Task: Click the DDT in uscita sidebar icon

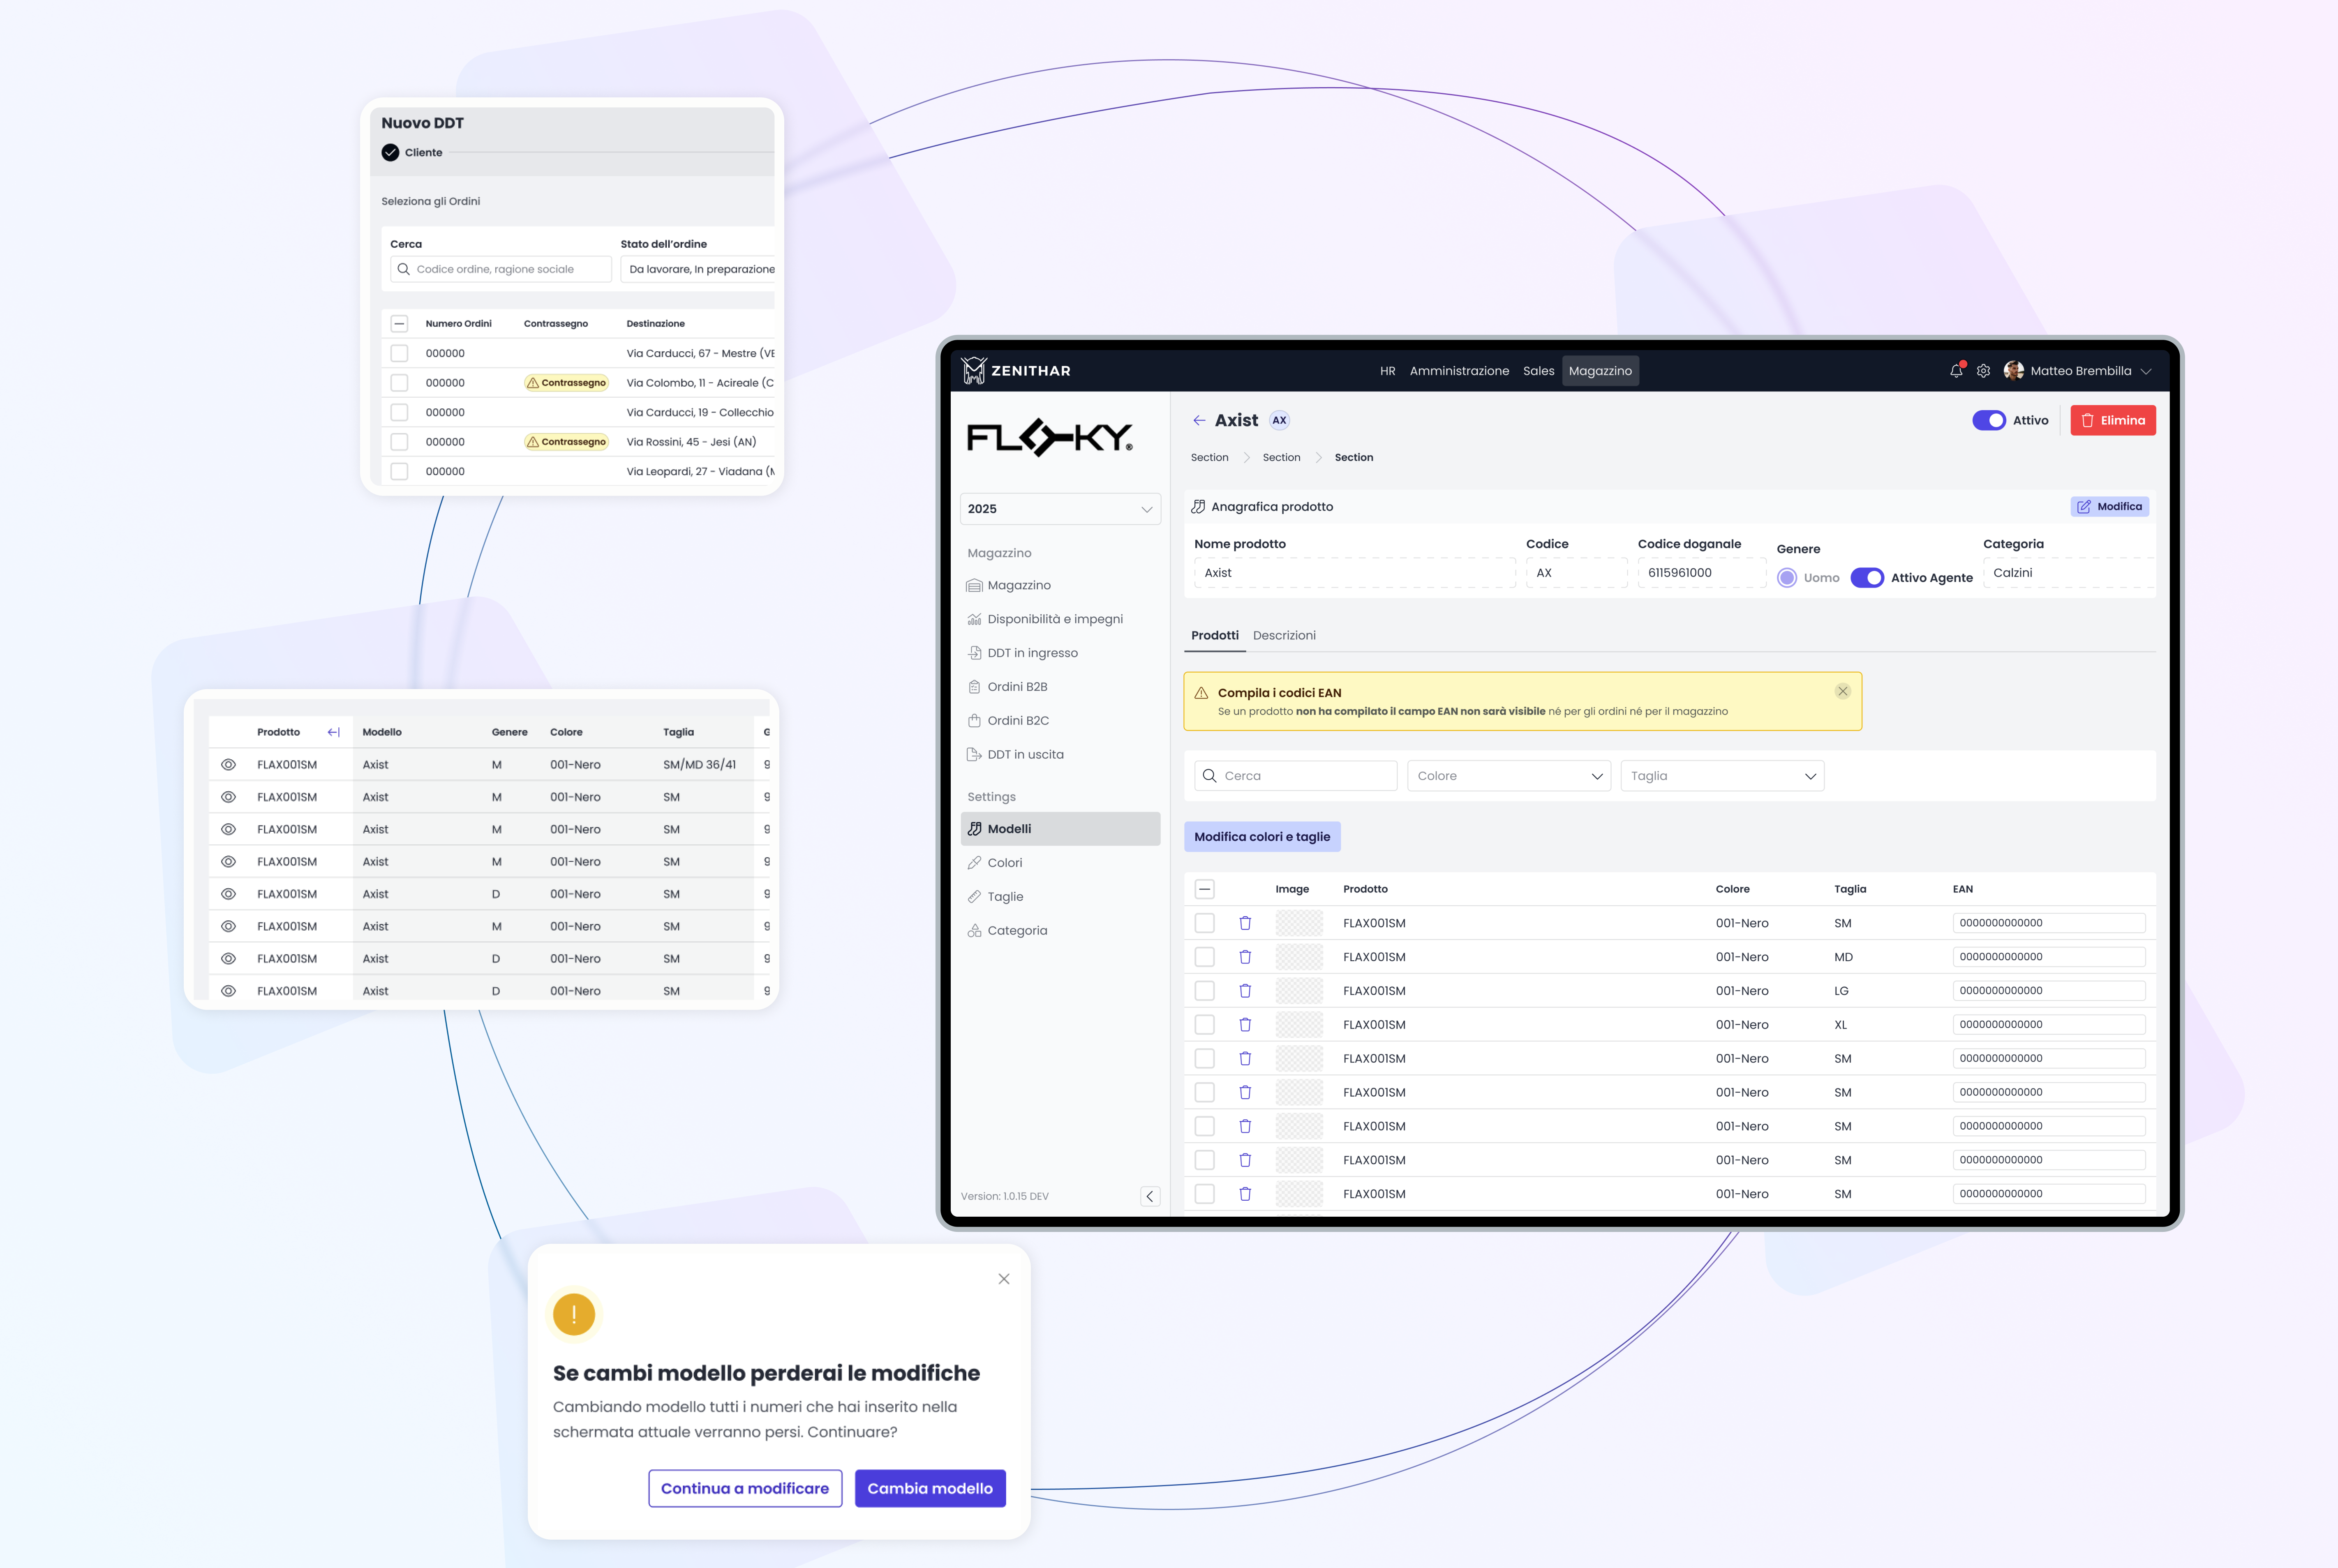Action: tap(975, 755)
